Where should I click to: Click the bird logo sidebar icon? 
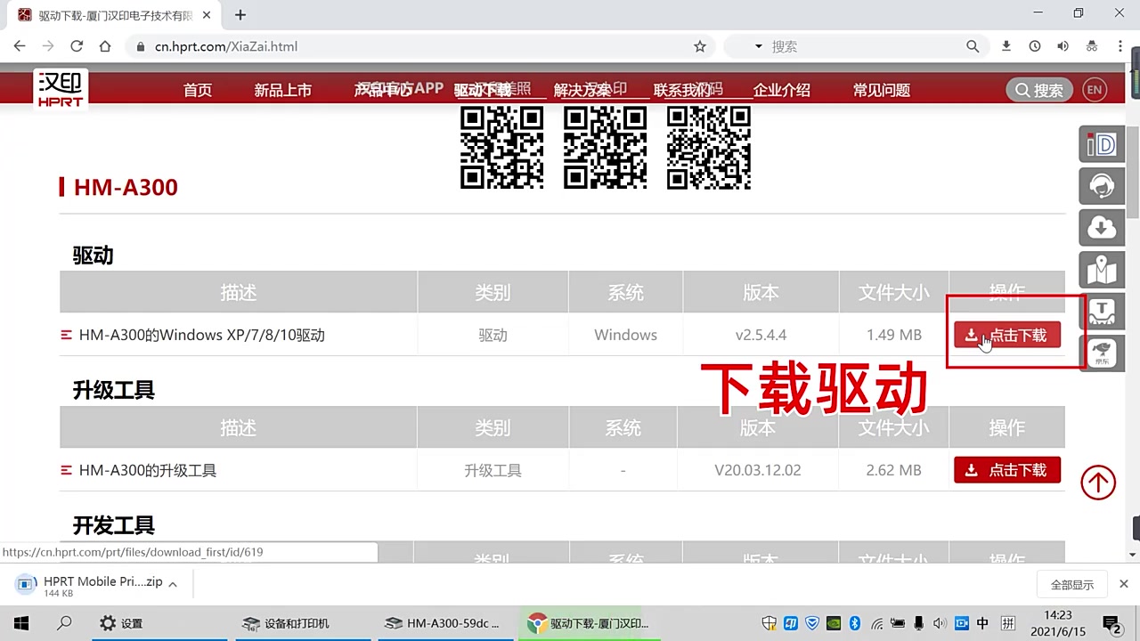1102,353
